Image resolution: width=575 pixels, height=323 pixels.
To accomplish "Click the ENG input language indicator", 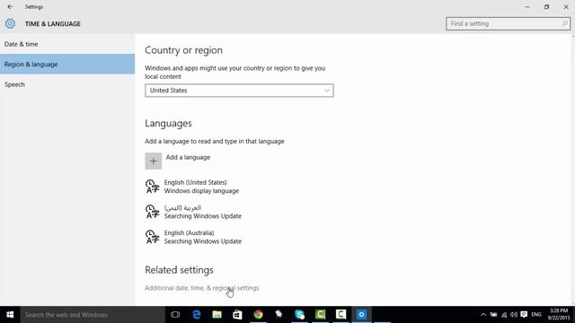I will click(x=536, y=315).
